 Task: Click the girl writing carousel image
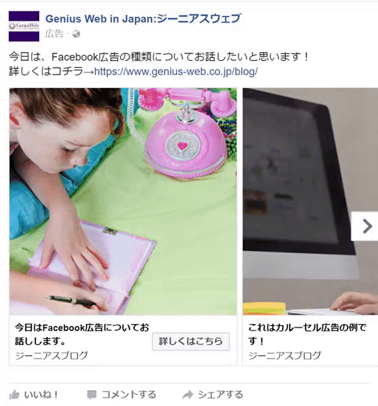pyautogui.click(x=123, y=202)
